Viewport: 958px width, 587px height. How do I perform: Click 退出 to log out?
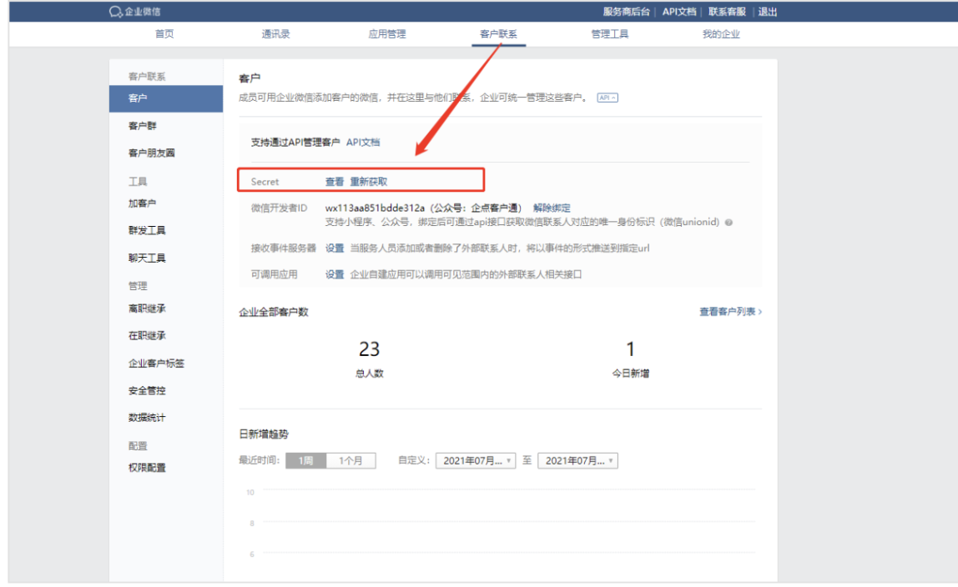768,12
